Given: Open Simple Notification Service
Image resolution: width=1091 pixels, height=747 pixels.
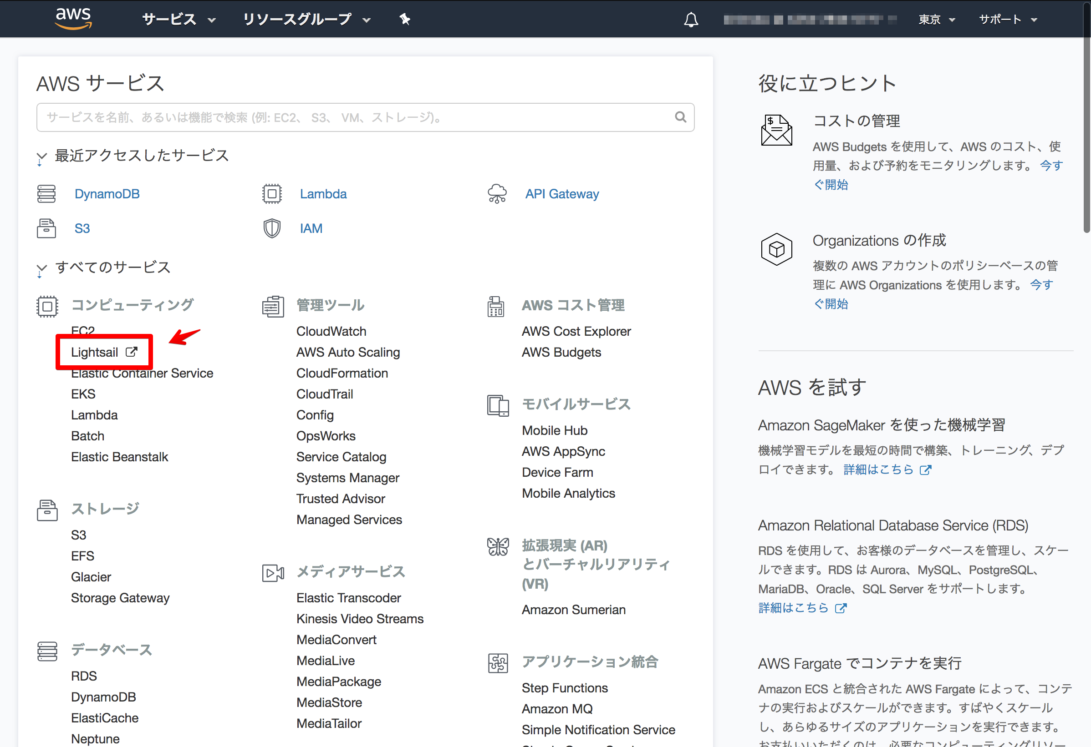Looking at the screenshot, I should [x=598, y=730].
